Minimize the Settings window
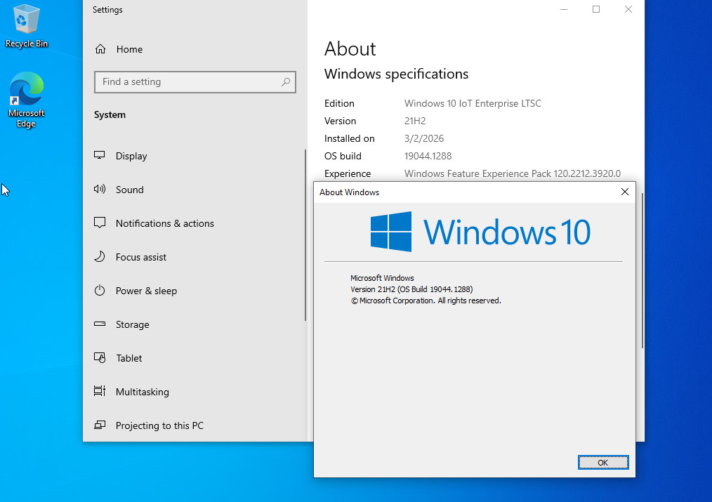 pos(564,9)
